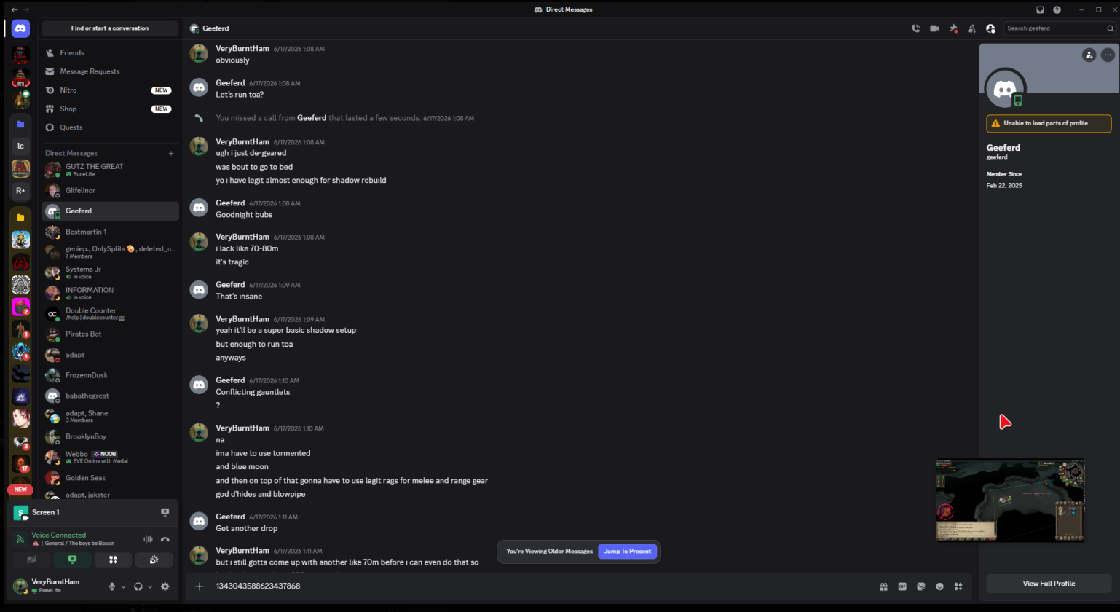The width and height of the screenshot is (1120, 612).
Task: Open the soundboard panel
Action: pyautogui.click(x=154, y=560)
